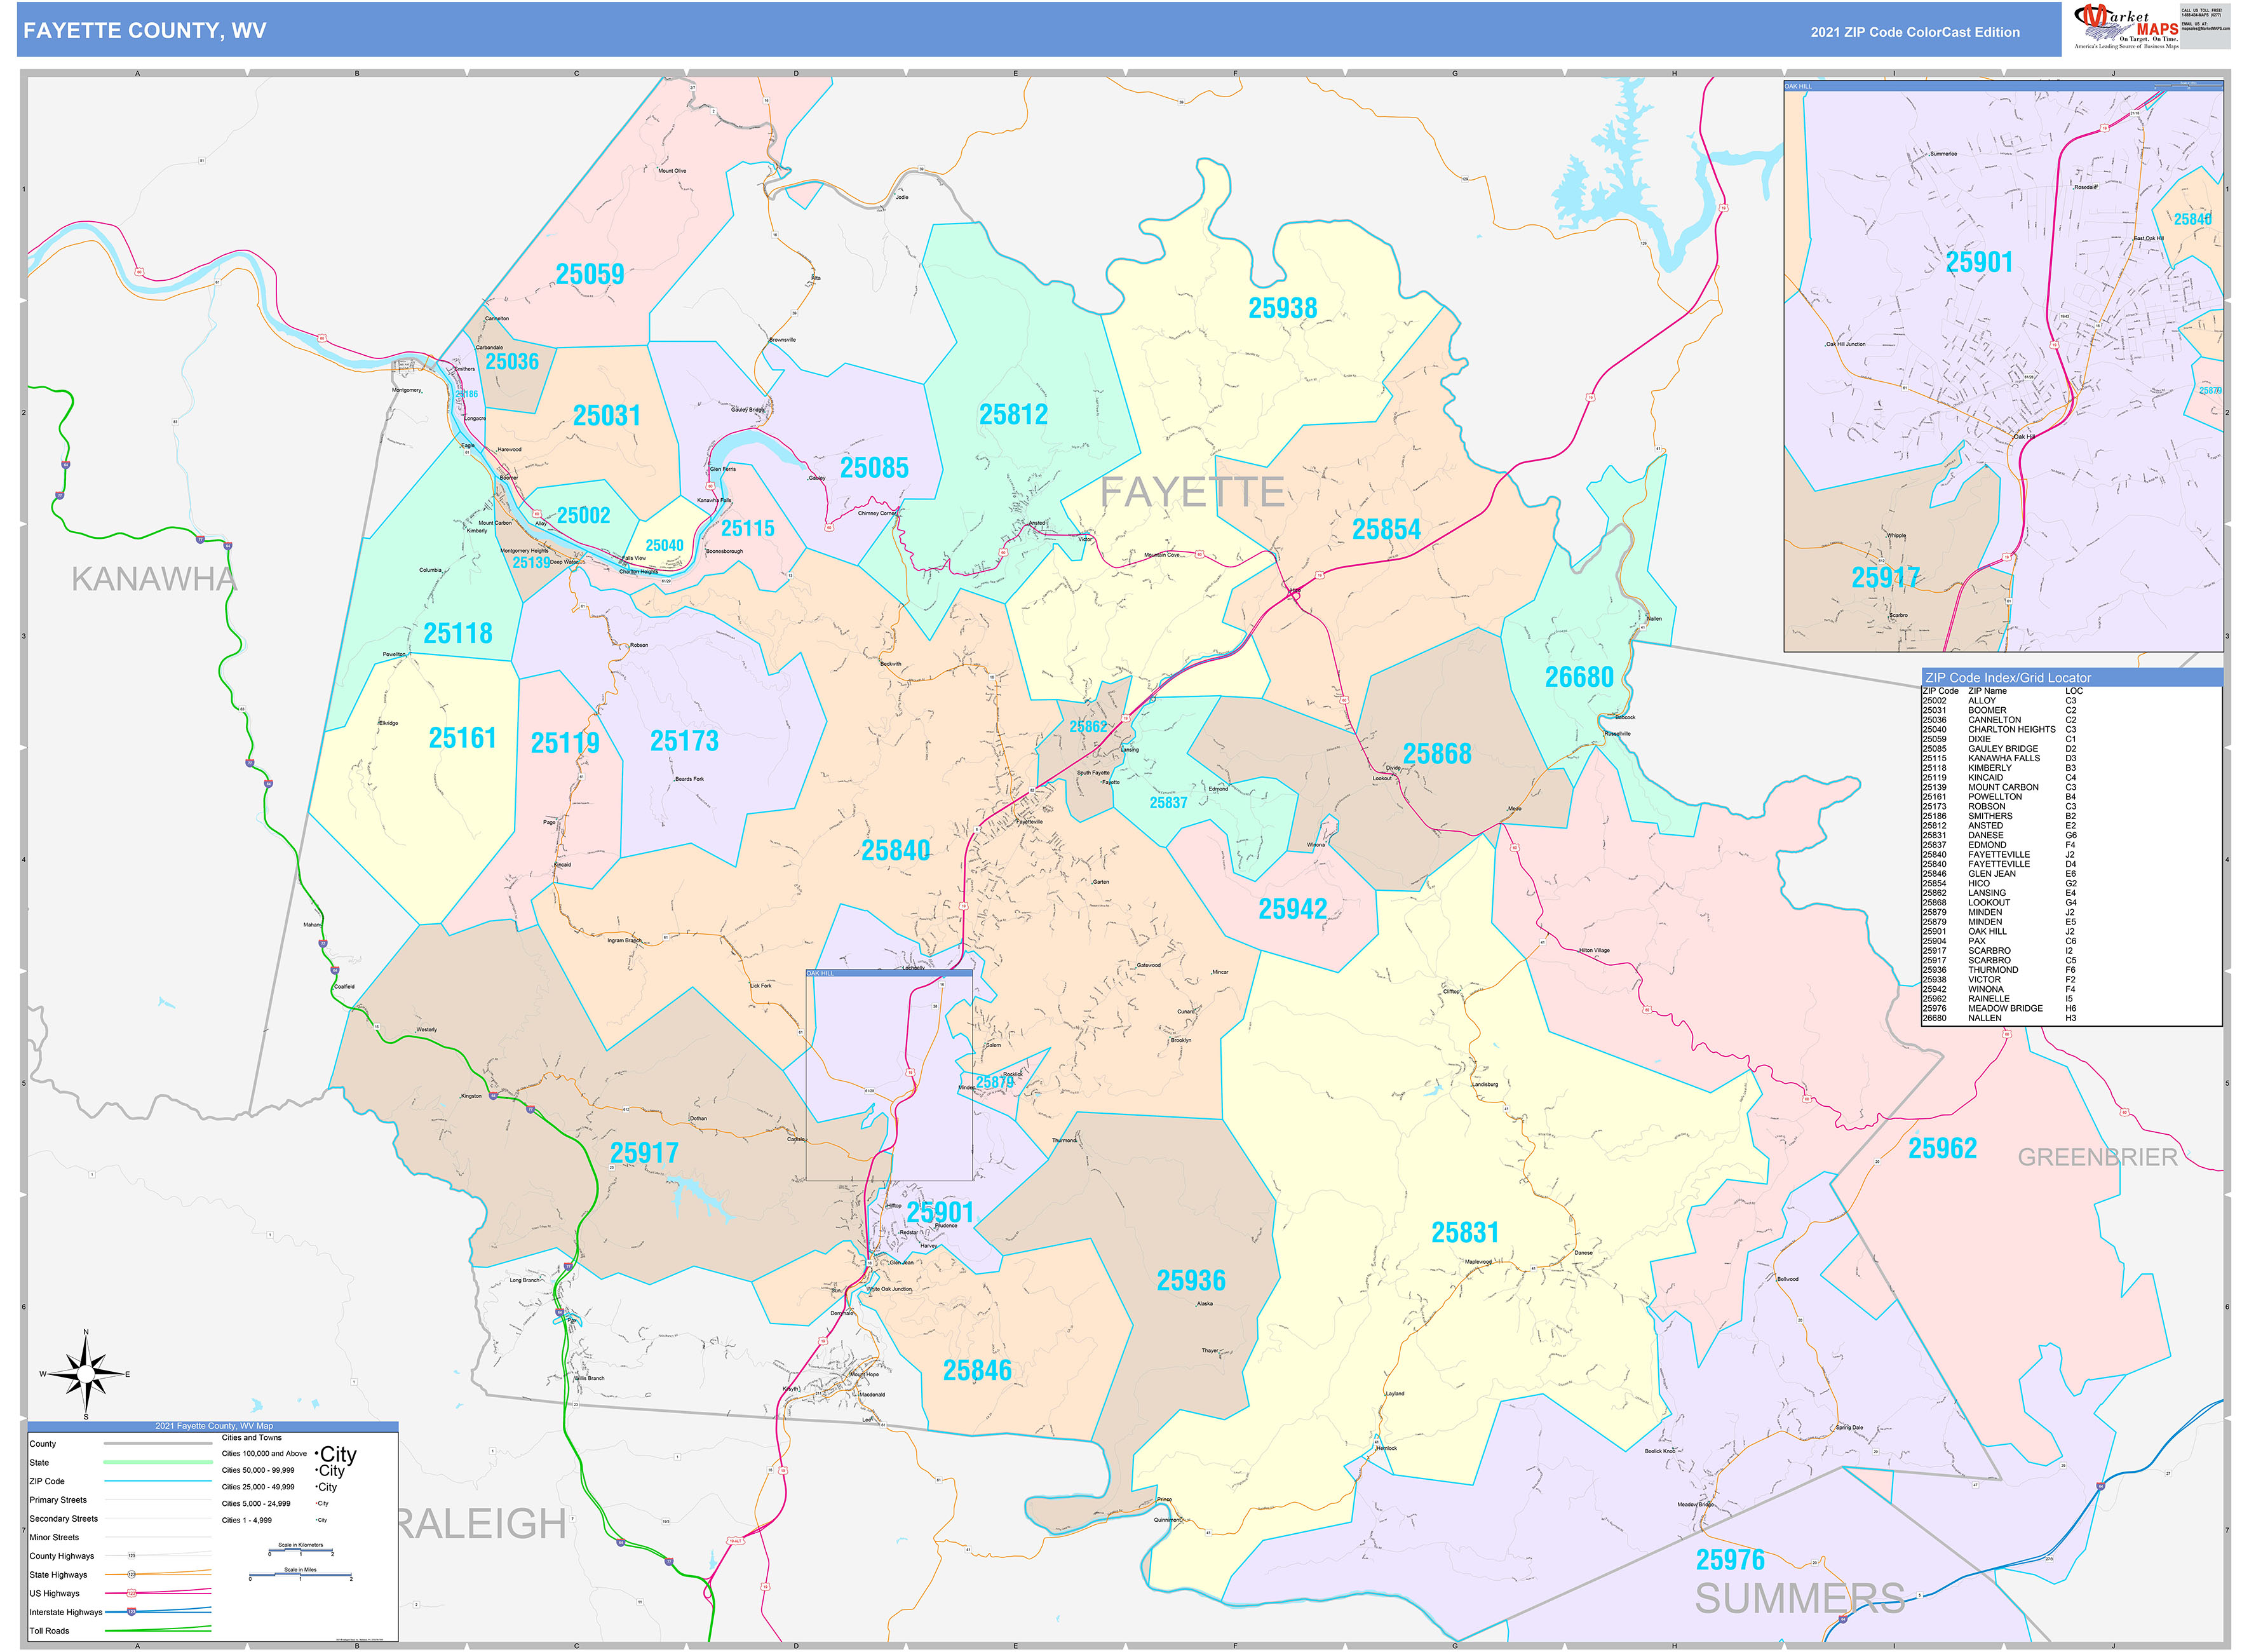Click the Interstate Highways shield in legend
The width and height of the screenshot is (2242, 1652).
point(131,1612)
